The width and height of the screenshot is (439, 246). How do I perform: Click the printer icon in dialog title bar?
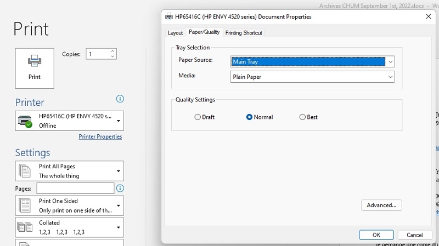169,17
